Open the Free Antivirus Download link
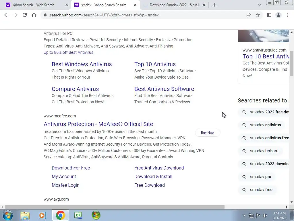Screen dimensions: 294x221 (x=159, y=168)
